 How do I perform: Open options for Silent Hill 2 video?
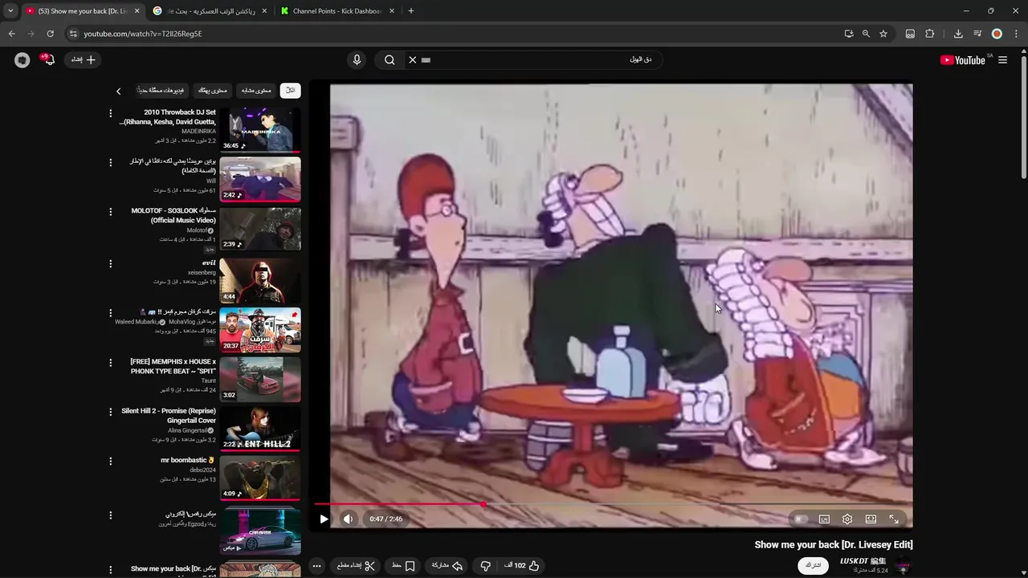(x=111, y=412)
